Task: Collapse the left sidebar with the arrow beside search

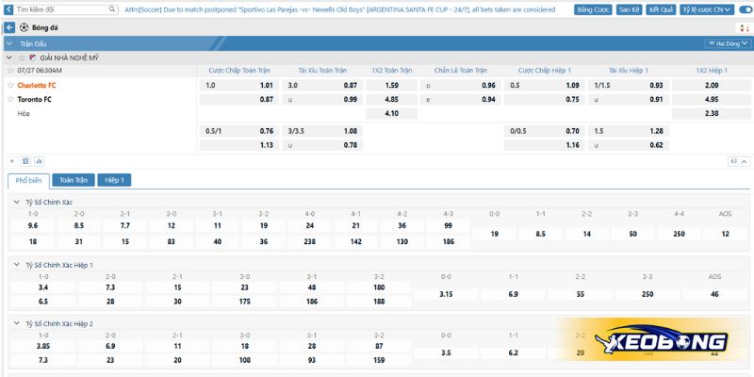Action: (x=8, y=9)
